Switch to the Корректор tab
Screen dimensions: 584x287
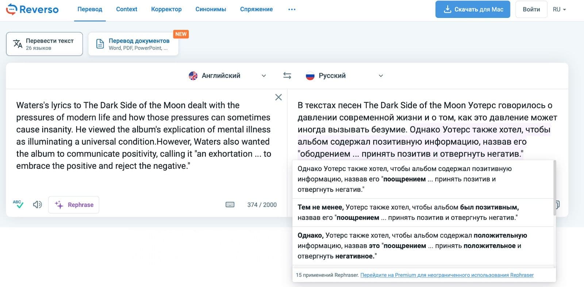tap(166, 9)
